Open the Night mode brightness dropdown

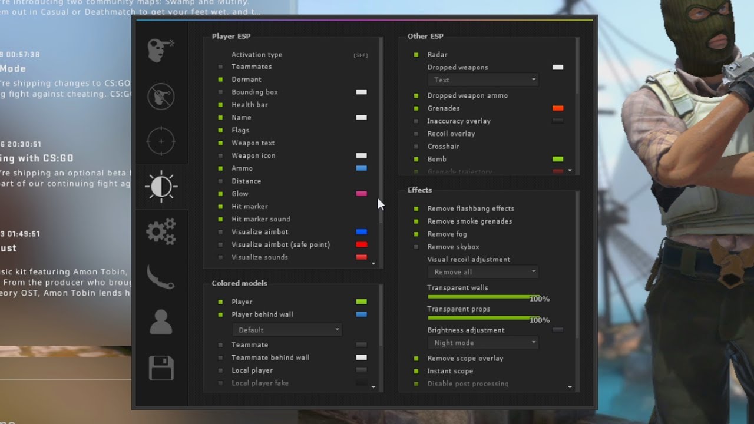pos(482,343)
